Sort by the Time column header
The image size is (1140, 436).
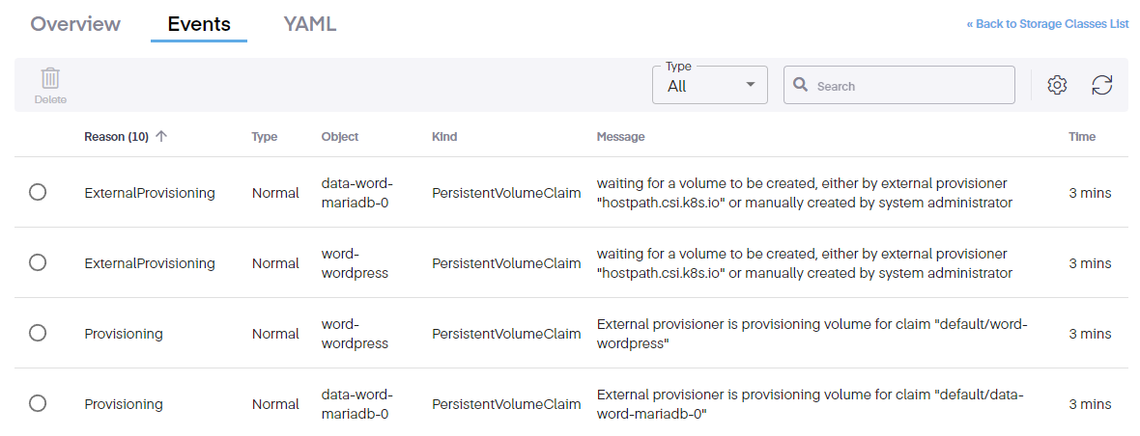[x=1082, y=137]
